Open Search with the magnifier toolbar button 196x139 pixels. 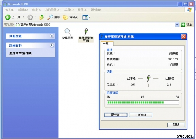coord(54,17)
